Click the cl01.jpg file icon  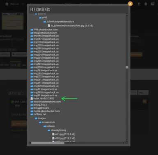[x=53, y=134]
